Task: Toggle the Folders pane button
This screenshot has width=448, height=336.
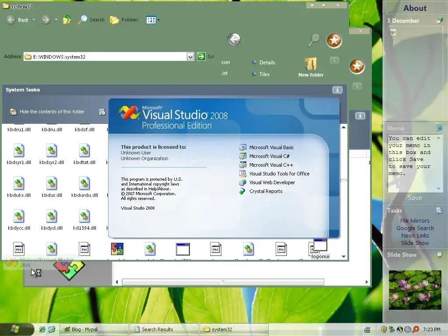Action: pyautogui.click(x=124, y=20)
